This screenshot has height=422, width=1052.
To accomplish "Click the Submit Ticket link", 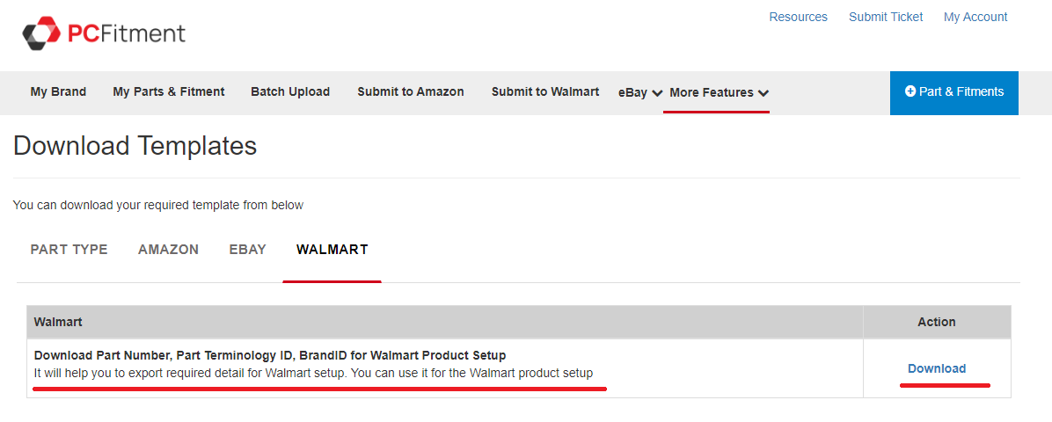I will pyautogui.click(x=886, y=17).
